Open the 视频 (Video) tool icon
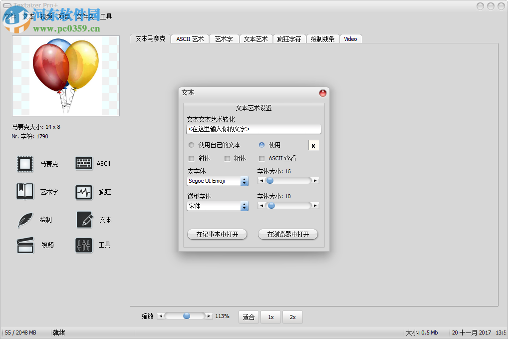508x339 pixels. (25, 245)
